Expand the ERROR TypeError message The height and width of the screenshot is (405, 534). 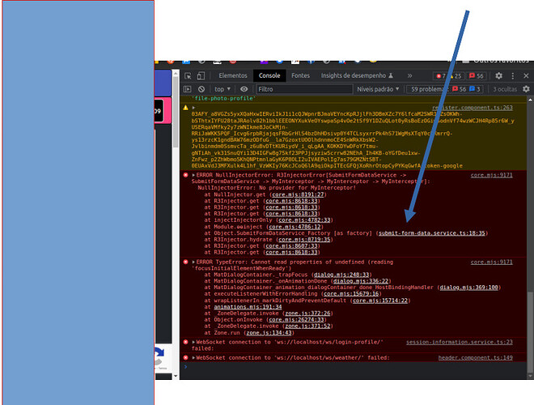tap(193, 262)
